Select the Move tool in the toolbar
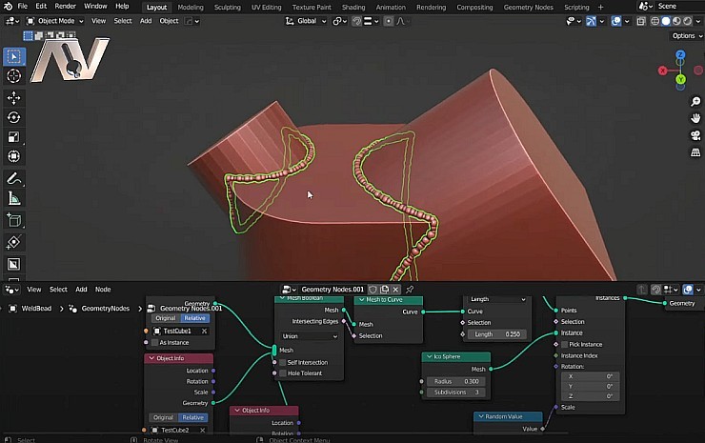Viewport: 705px width, 443px height. click(x=14, y=98)
